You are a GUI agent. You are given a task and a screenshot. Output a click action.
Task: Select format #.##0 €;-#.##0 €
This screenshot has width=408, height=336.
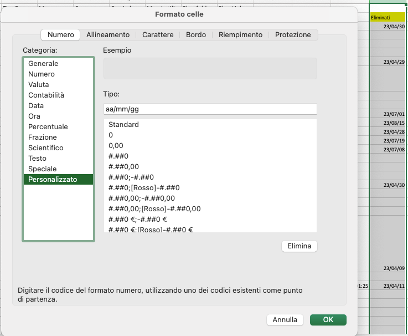(x=210, y=219)
